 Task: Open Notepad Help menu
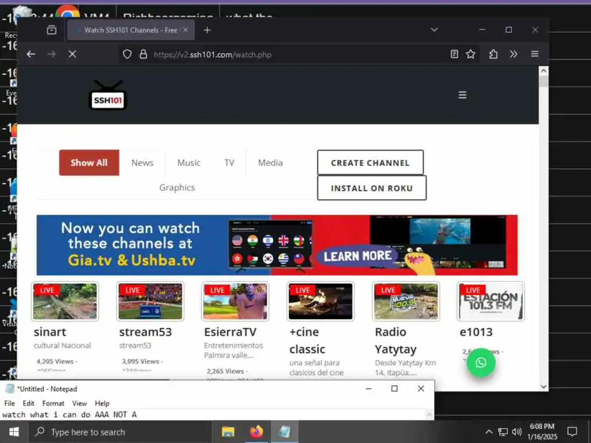click(102, 403)
